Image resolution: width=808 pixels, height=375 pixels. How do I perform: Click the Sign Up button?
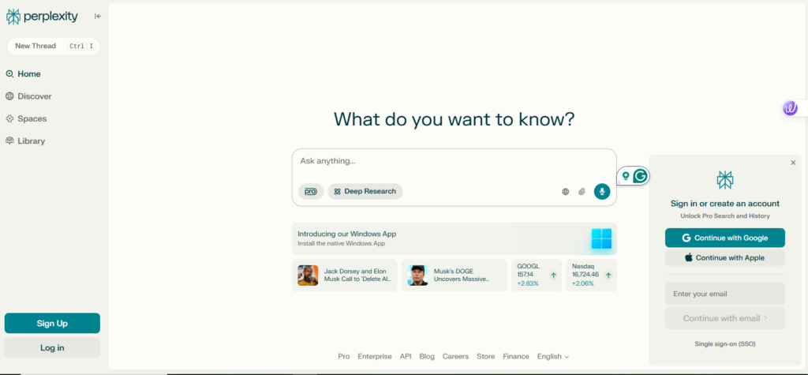(x=52, y=324)
